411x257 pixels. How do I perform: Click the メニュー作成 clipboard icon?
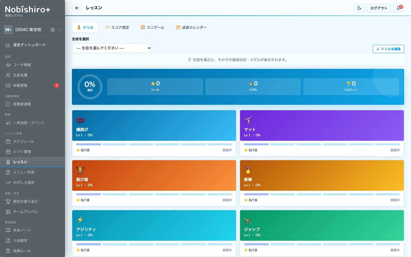point(8,172)
